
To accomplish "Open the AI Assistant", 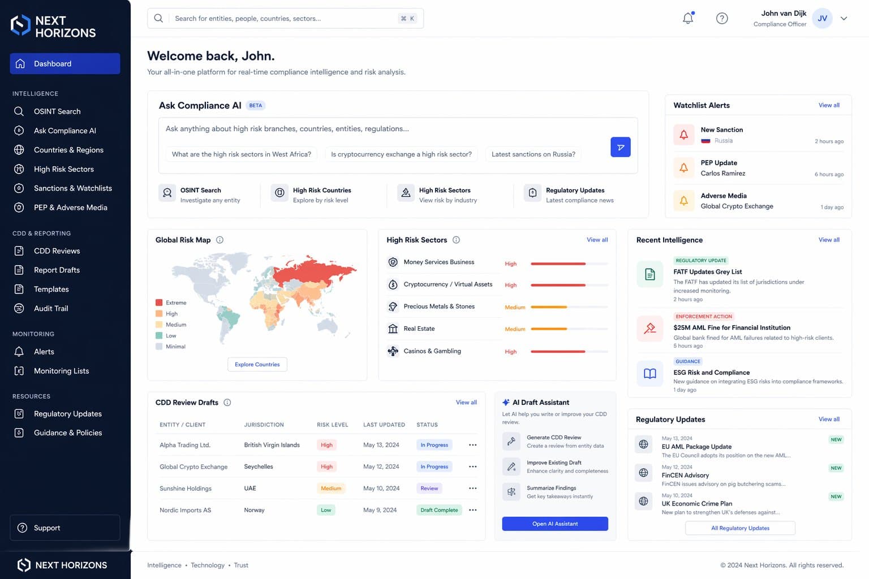I will pos(554,524).
